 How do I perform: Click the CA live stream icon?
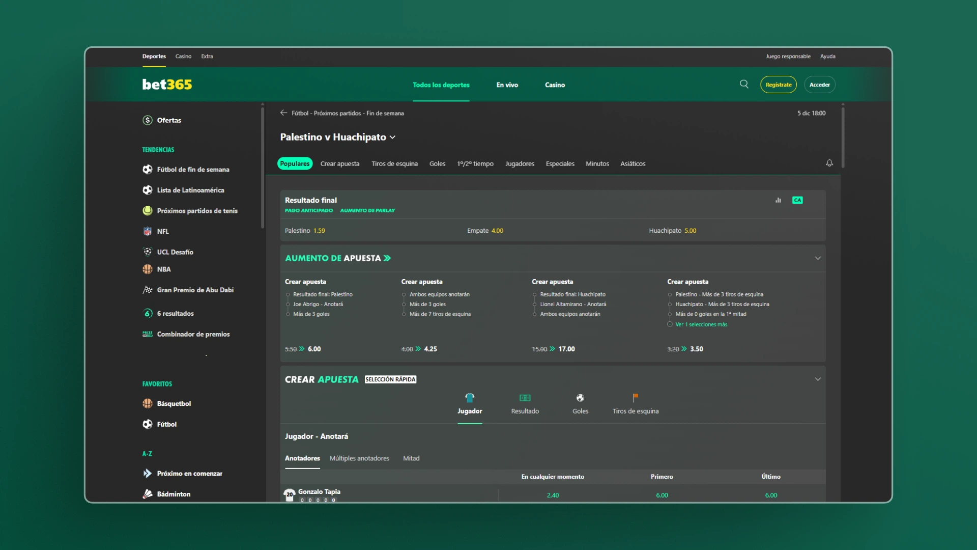coord(797,200)
